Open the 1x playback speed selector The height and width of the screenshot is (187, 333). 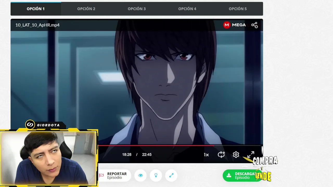click(x=206, y=155)
